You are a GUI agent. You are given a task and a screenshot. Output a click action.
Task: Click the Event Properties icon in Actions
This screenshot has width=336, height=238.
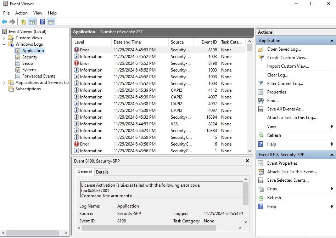[261, 163]
